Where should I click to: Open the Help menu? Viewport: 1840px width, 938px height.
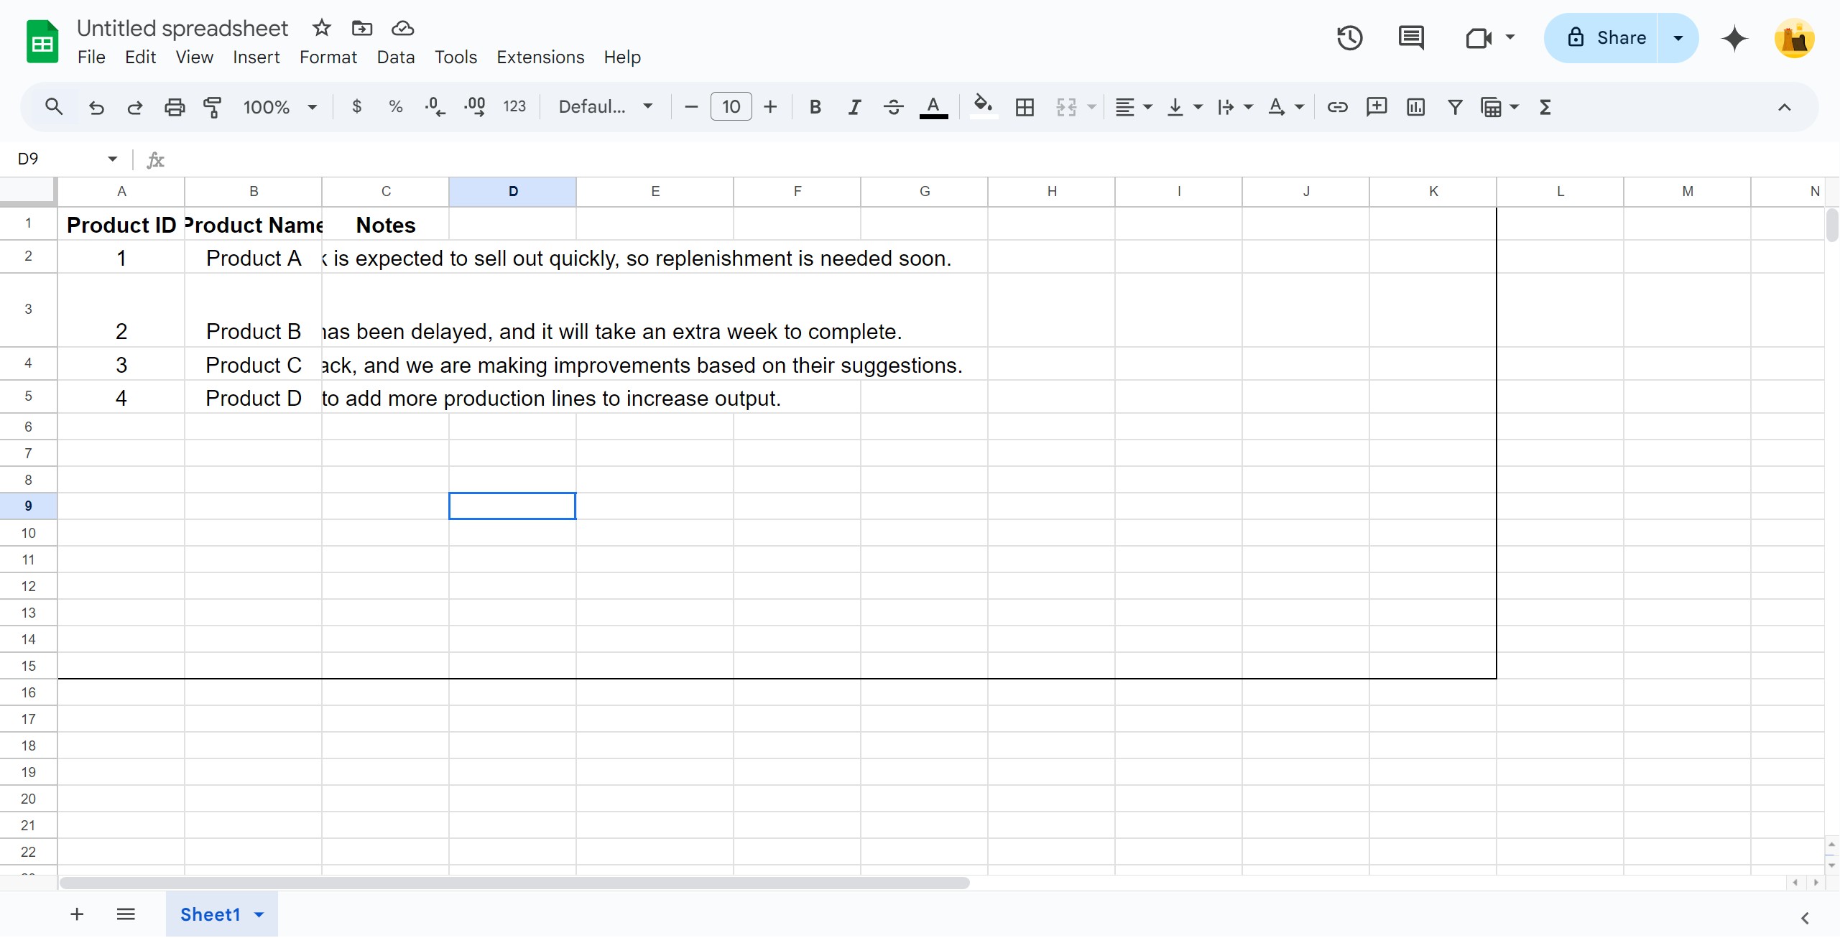tap(621, 57)
